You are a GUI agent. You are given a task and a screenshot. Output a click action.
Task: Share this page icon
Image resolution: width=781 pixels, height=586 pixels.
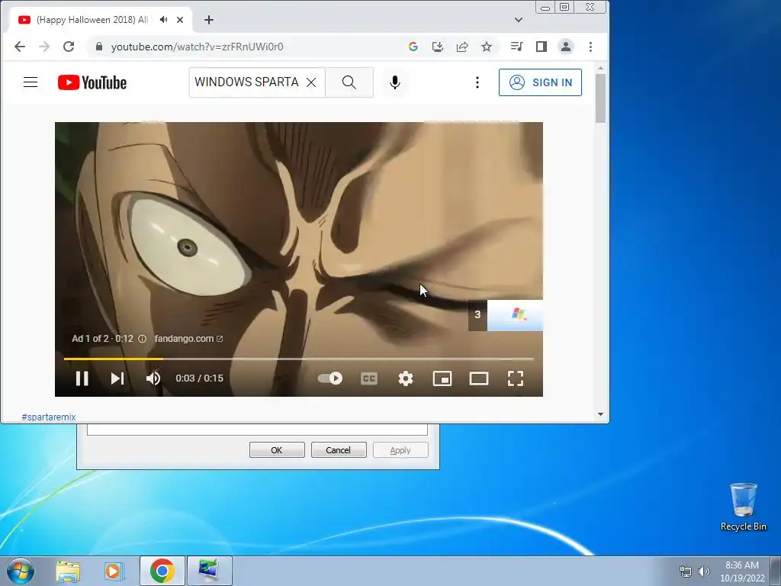[x=461, y=47]
